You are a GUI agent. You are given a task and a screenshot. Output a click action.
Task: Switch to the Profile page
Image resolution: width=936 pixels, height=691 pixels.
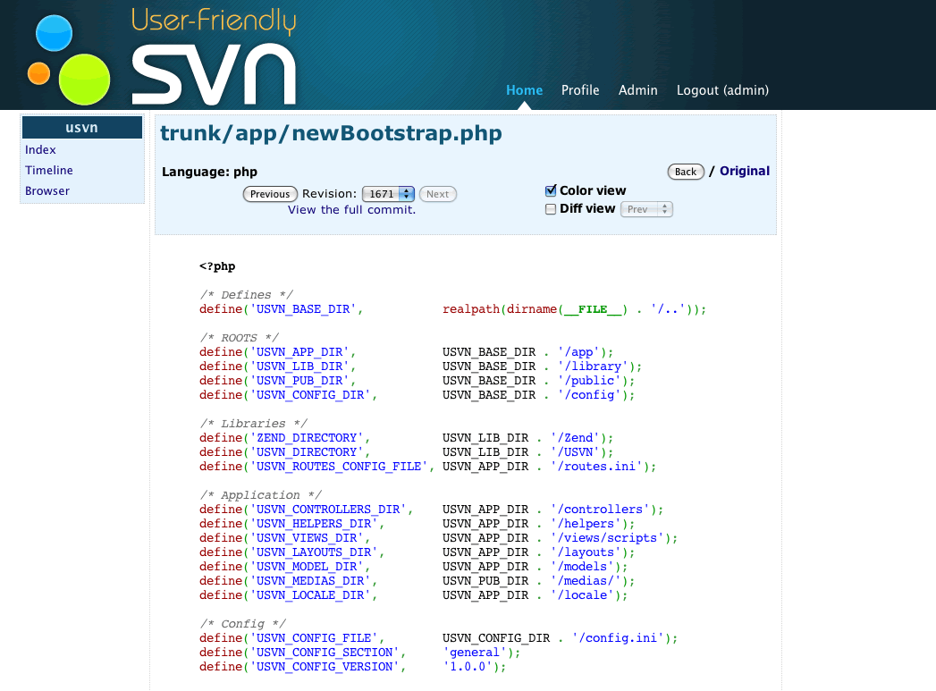580,90
